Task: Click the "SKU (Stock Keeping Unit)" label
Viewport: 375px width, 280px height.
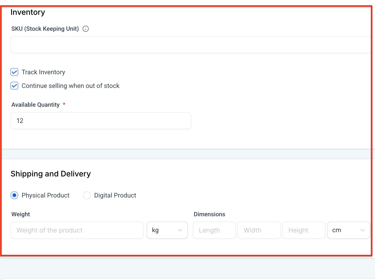Action: pos(45,29)
